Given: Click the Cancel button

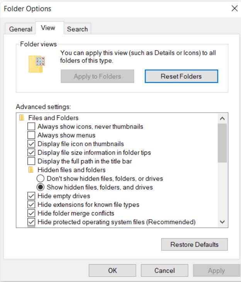Looking at the screenshot, I should 165,270.
